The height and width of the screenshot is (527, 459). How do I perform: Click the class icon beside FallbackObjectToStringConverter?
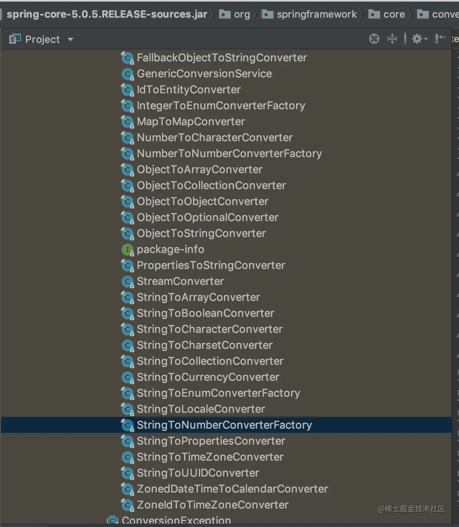point(128,58)
